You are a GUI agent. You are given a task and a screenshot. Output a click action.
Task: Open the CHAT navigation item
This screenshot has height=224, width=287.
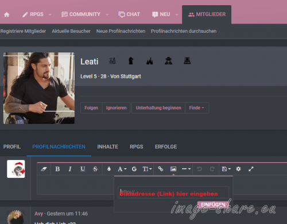129,14
